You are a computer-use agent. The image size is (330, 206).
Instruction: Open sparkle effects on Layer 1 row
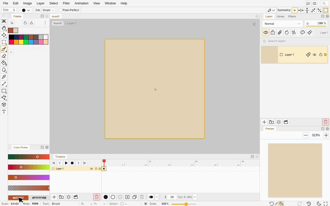[x=308, y=55]
